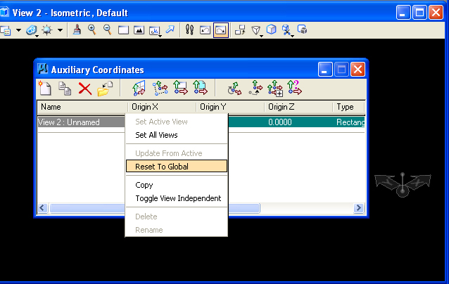The image size is (449, 284).
Task: Click the Type column header
Action: 348,107
